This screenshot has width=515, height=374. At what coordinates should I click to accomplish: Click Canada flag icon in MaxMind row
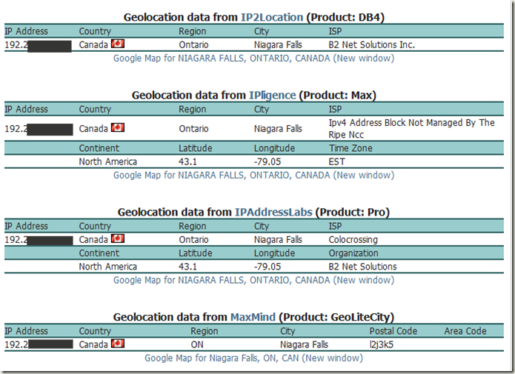pos(118,344)
